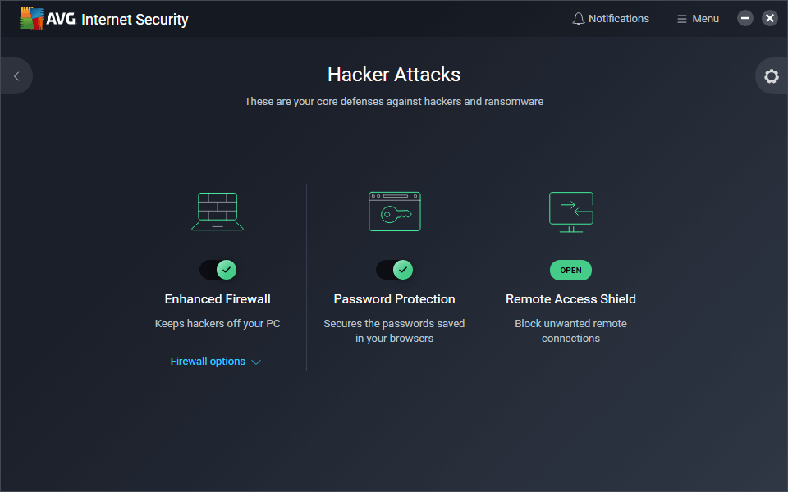Click the Enhanced Firewall brick wall icon
788x492 pixels.
pos(218,212)
